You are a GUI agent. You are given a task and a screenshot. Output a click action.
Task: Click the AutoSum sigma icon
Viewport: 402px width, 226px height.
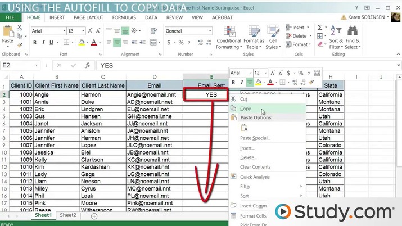(319, 27)
